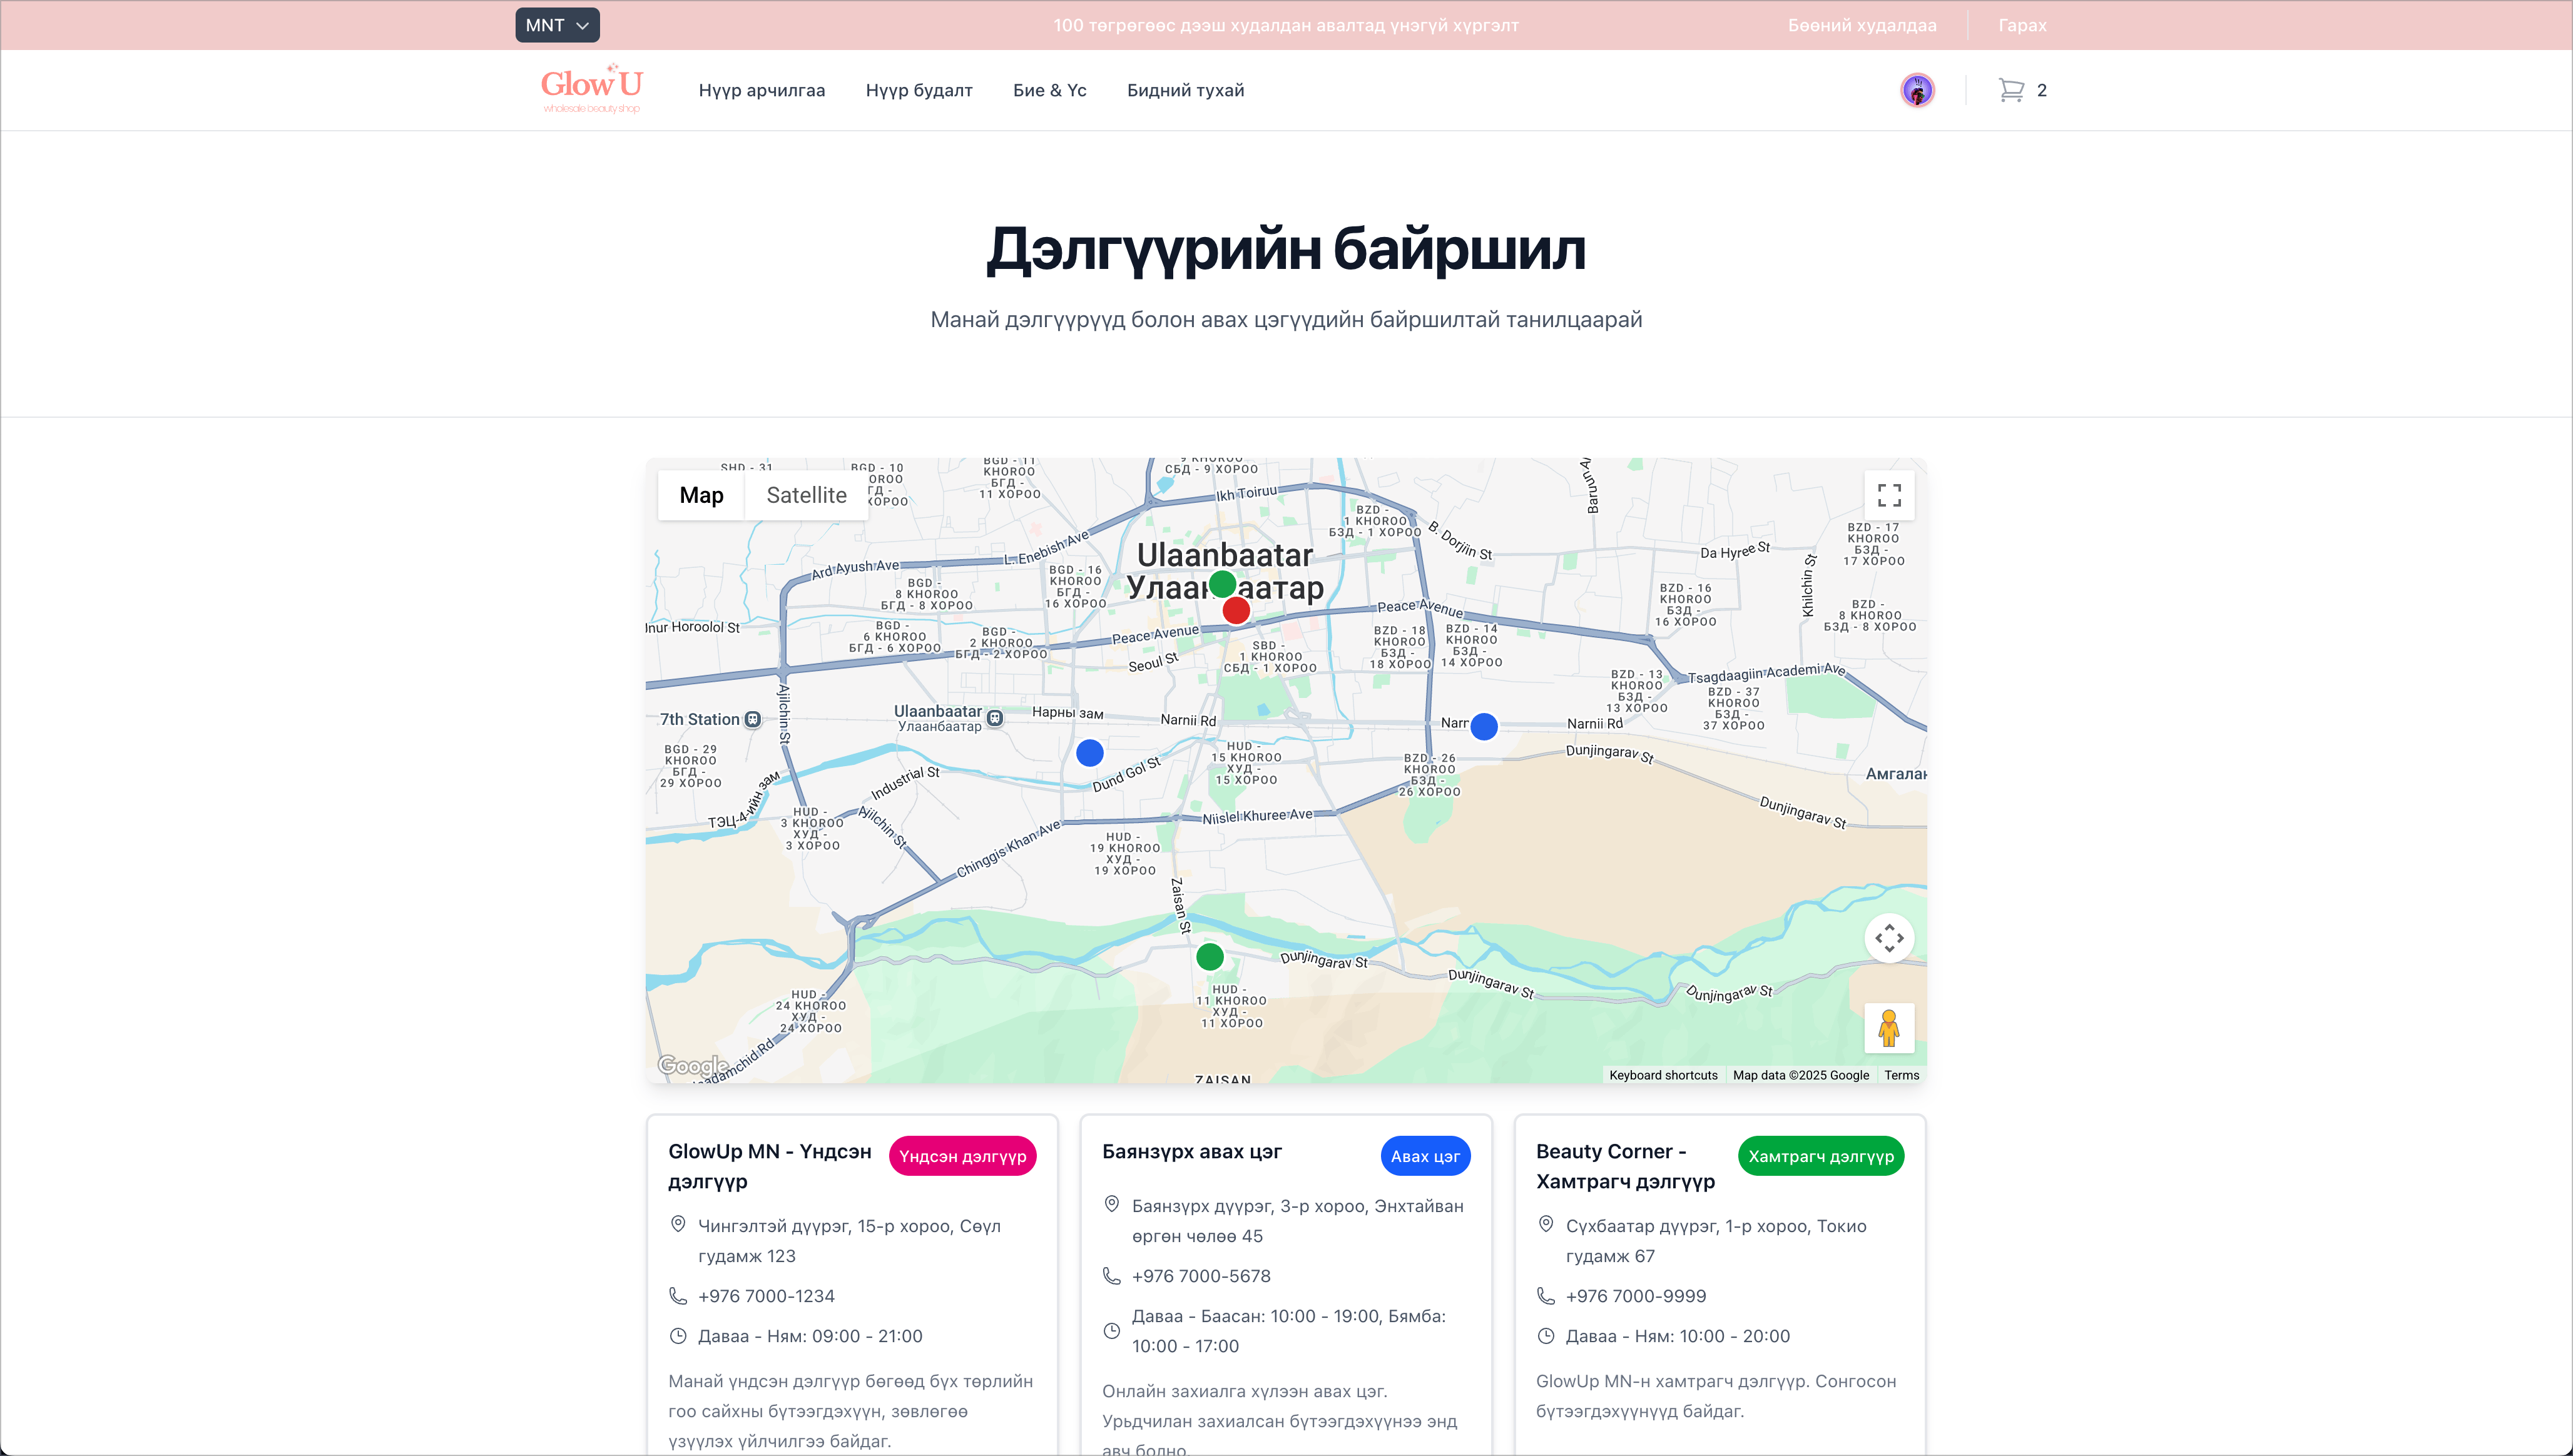Click address Сүхбаатар дүүрэг, 1-р хороо
Image resolution: width=2573 pixels, height=1456 pixels.
coord(1716,1241)
